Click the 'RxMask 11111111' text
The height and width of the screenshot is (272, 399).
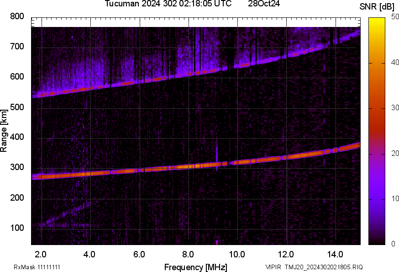[x=37, y=267]
